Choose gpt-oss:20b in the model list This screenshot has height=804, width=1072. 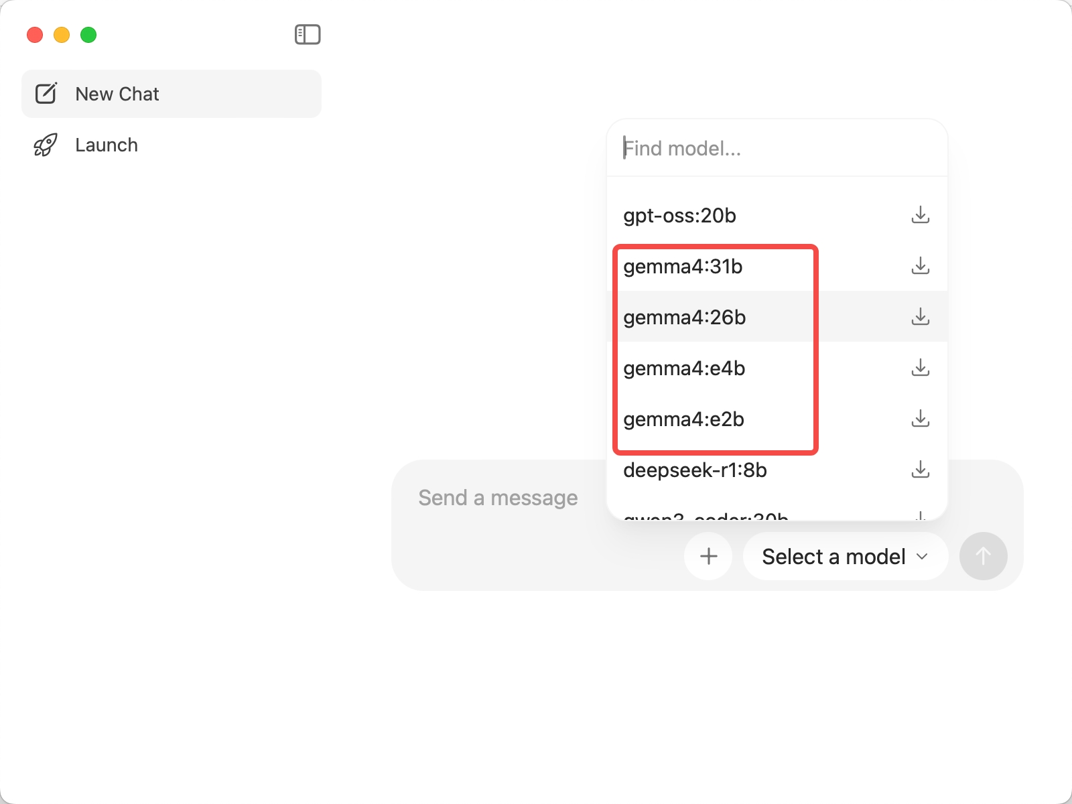coord(679,215)
